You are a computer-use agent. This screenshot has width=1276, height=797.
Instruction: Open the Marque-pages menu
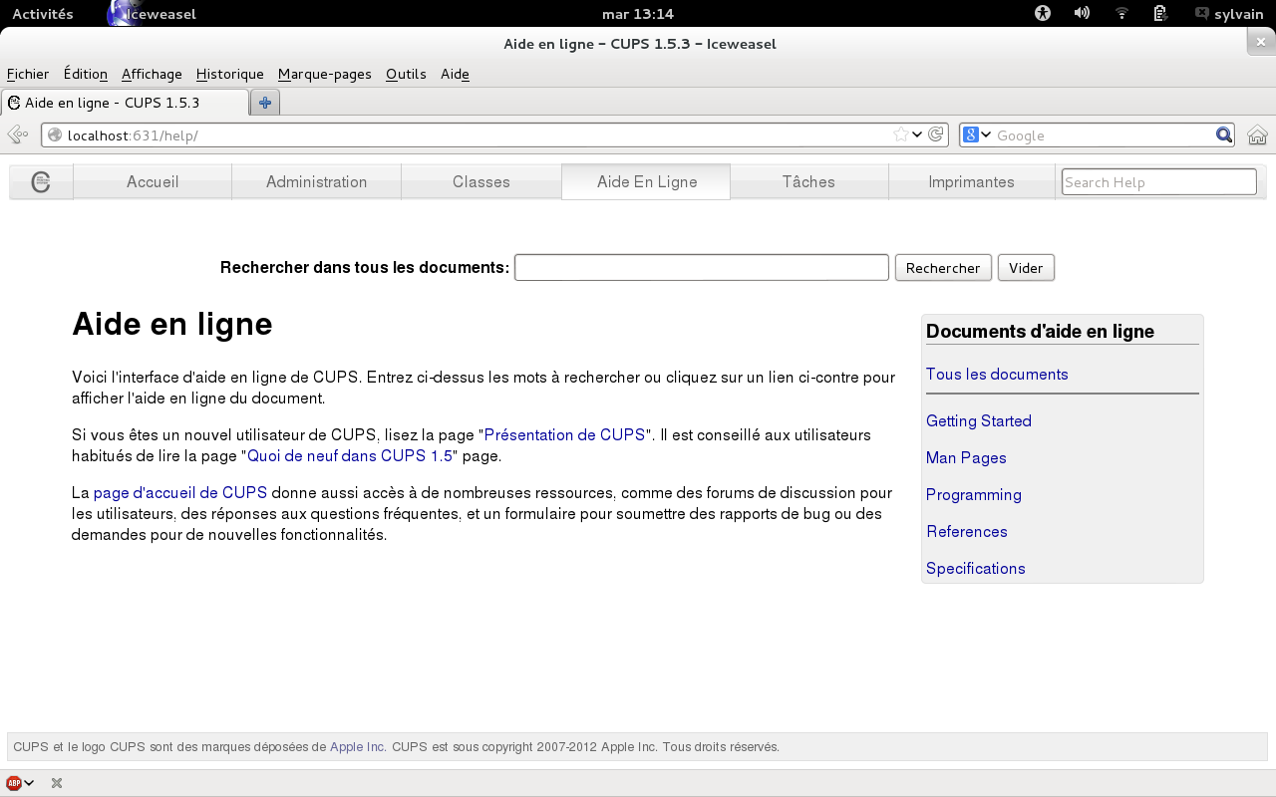[x=324, y=74]
